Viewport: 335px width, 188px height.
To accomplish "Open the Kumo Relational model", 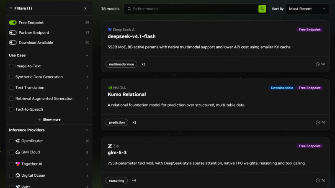I will pos(127,94).
